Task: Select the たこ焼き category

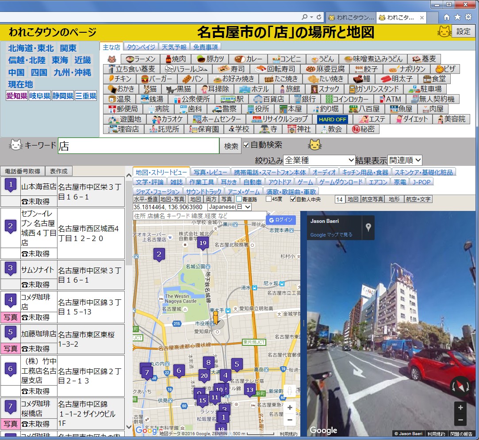Action: click(281, 79)
